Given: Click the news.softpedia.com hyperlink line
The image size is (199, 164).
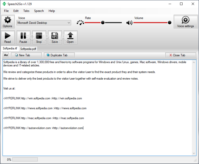Looking at the screenshot, I should click(x=45, y=108).
